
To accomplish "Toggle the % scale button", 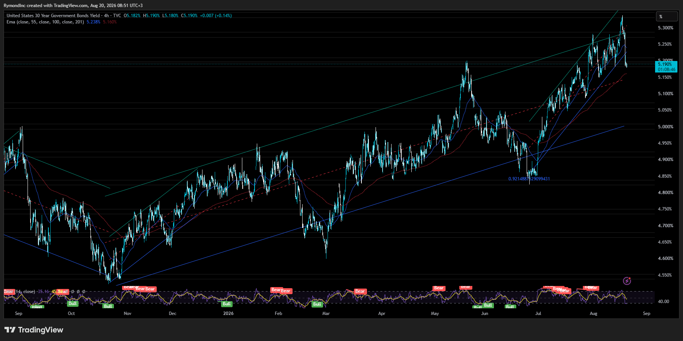I will 667,16.
